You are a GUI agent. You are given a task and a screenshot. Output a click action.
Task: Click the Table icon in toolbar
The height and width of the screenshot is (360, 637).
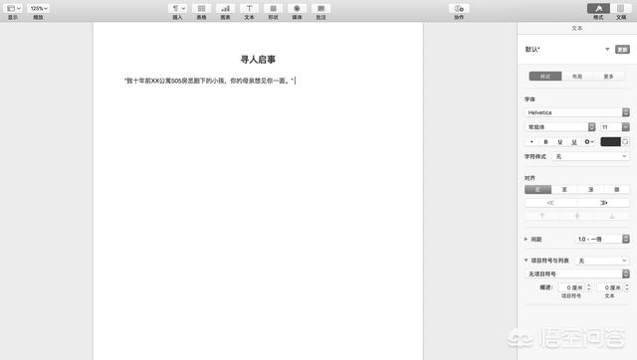(201, 9)
